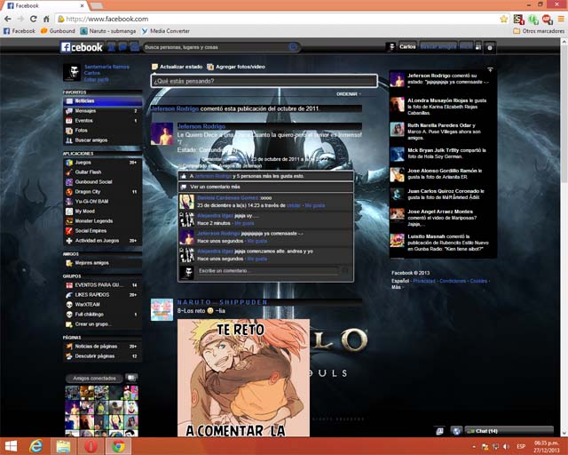Open Actividad en Juegos

(101, 241)
